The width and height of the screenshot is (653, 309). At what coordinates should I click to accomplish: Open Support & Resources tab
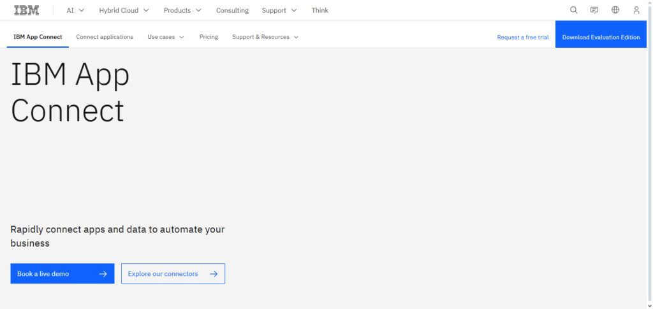(x=265, y=37)
